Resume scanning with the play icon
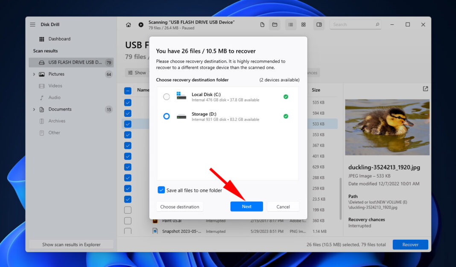This screenshot has height=267, width=456. click(141, 25)
